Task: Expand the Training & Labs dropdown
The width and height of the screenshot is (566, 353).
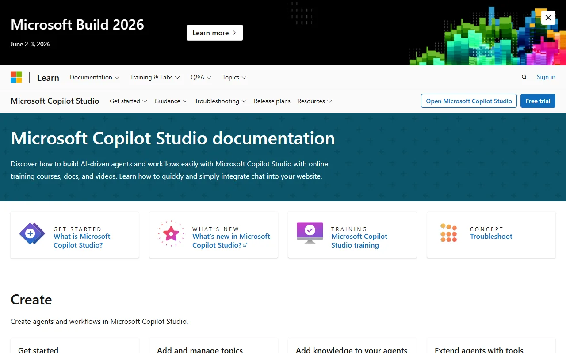Action: (155, 77)
